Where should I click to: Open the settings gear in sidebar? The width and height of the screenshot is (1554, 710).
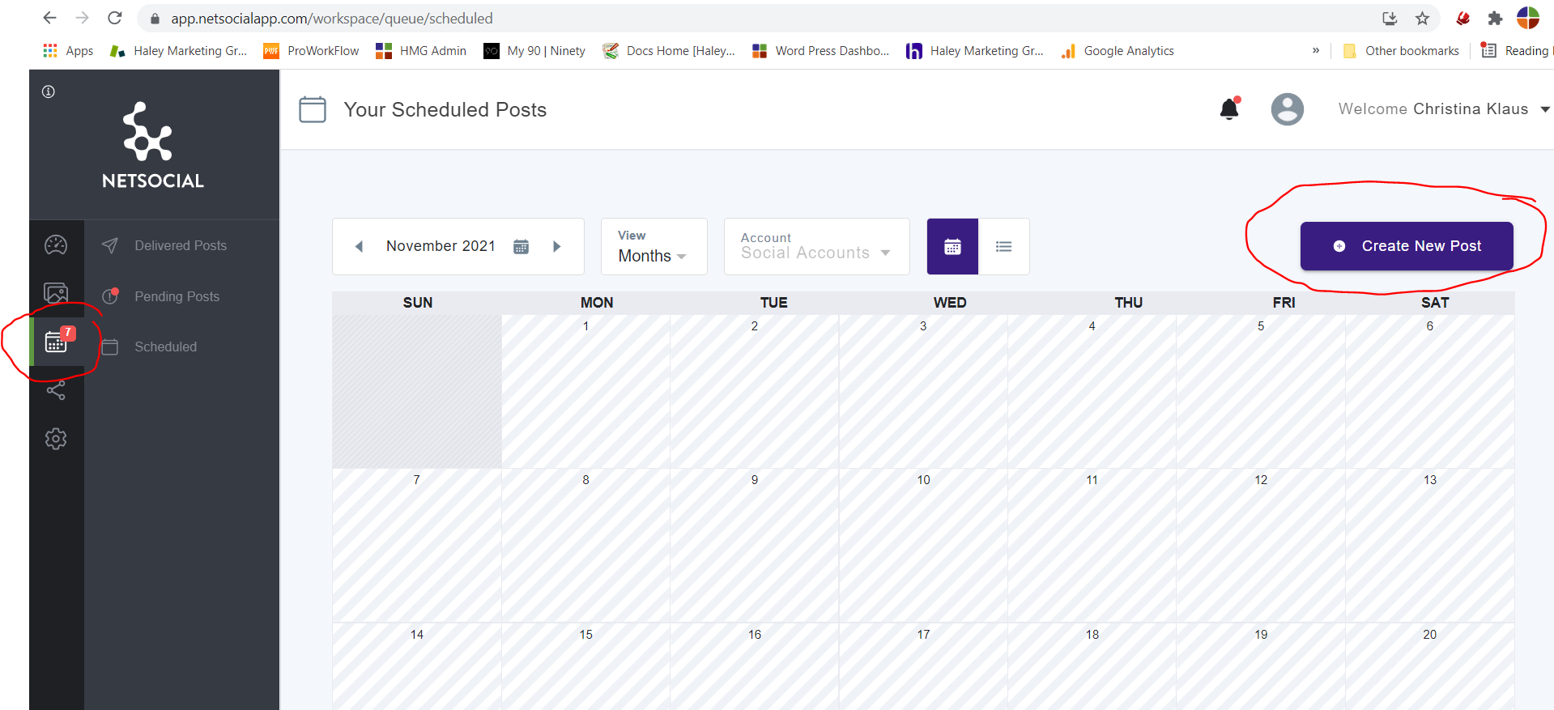click(56, 439)
